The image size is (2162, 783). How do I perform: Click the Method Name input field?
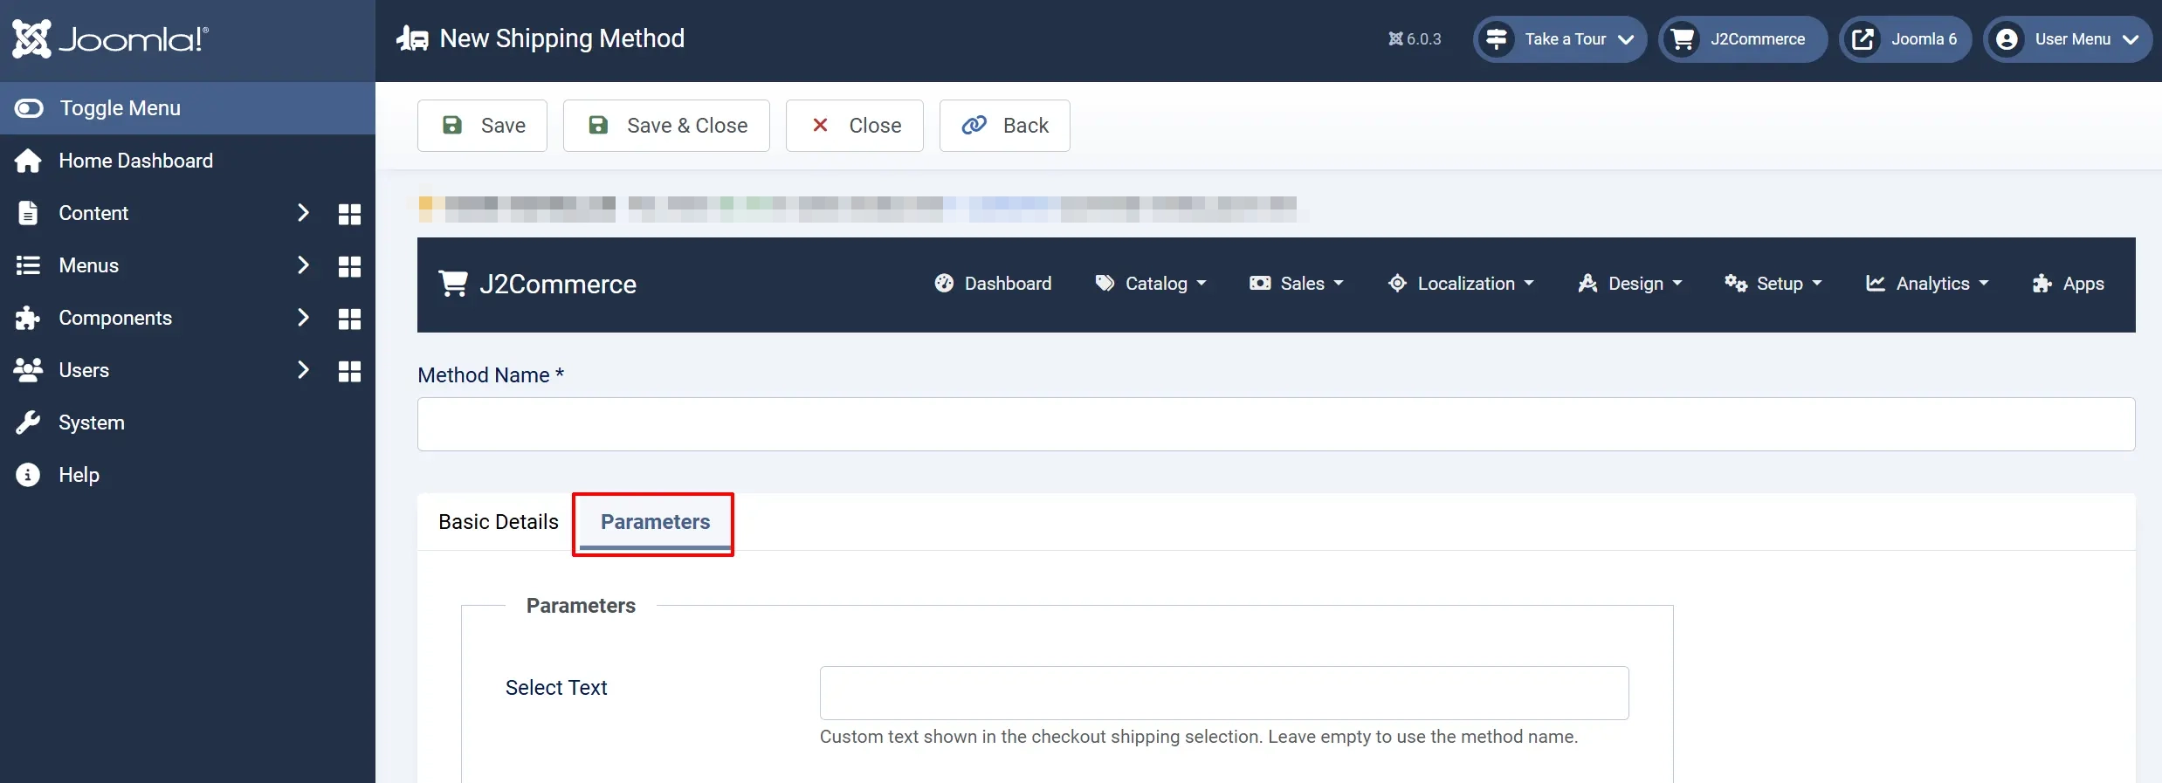[x=1277, y=424]
